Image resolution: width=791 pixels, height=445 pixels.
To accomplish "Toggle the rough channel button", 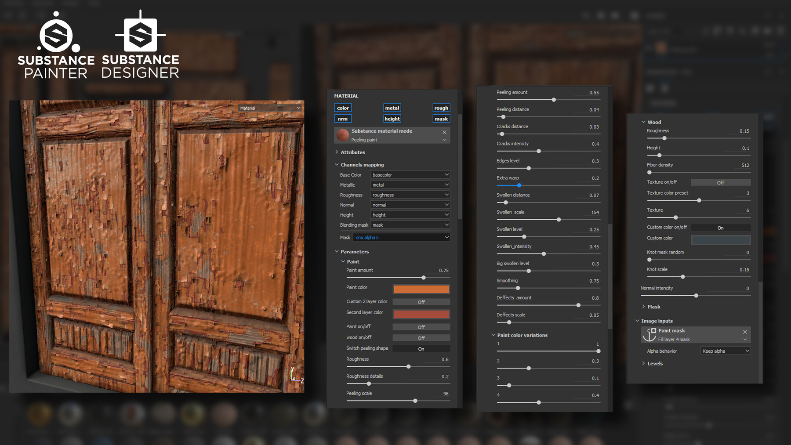I will pos(441,108).
